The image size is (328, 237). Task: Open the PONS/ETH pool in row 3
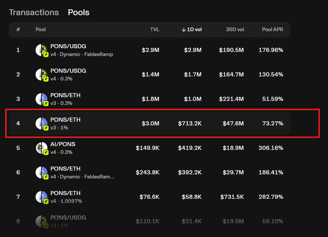tap(65, 95)
